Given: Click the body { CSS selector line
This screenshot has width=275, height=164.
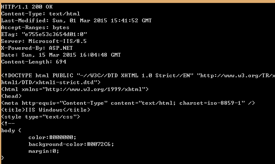Looking at the screenshot, I should 11,131.
